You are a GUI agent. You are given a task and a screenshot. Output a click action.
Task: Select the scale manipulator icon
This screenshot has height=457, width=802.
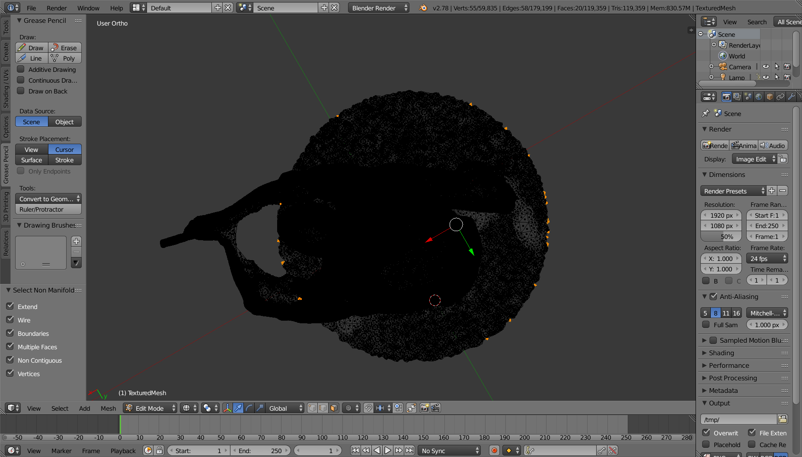[x=260, y=408]
